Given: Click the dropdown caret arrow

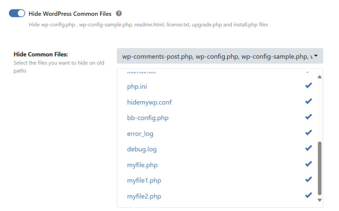Looking at the screenshot, I should 315,56.
